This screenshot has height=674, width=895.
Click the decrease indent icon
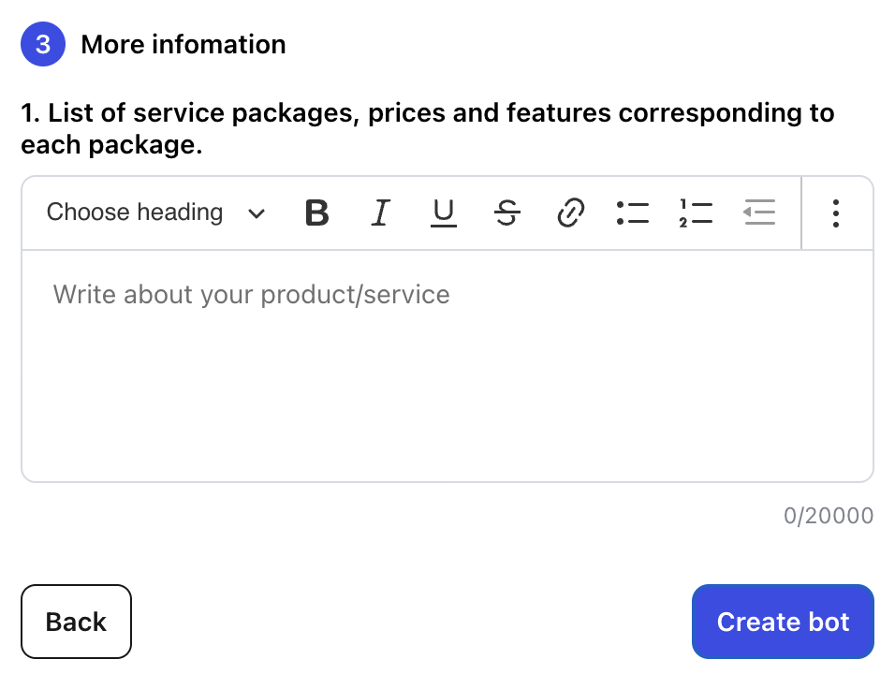point(759,213)
